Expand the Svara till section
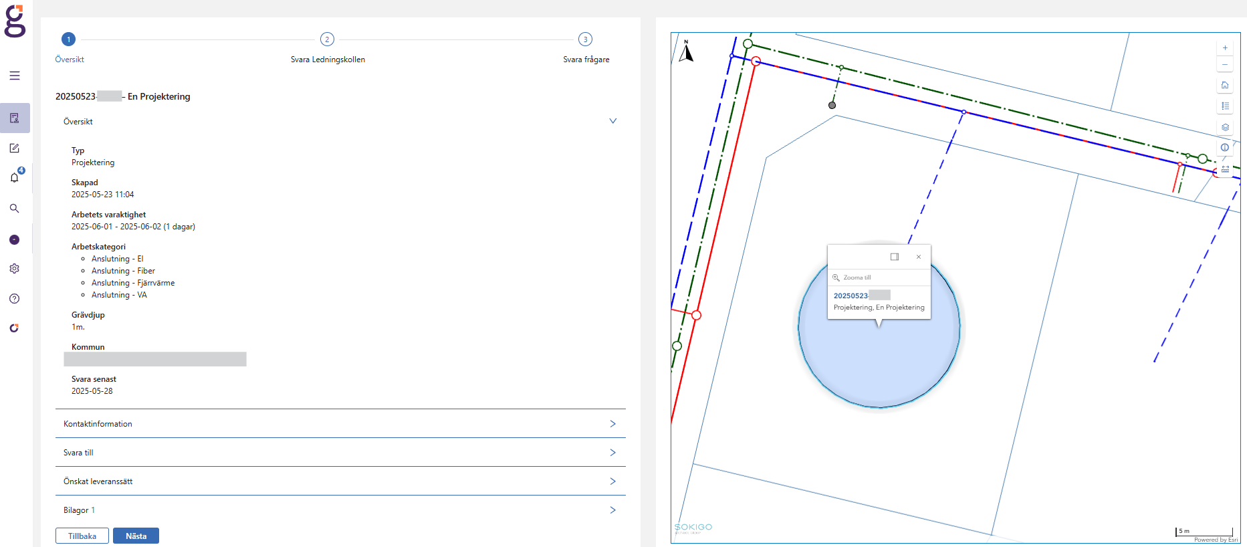 (x=612, y=453)
